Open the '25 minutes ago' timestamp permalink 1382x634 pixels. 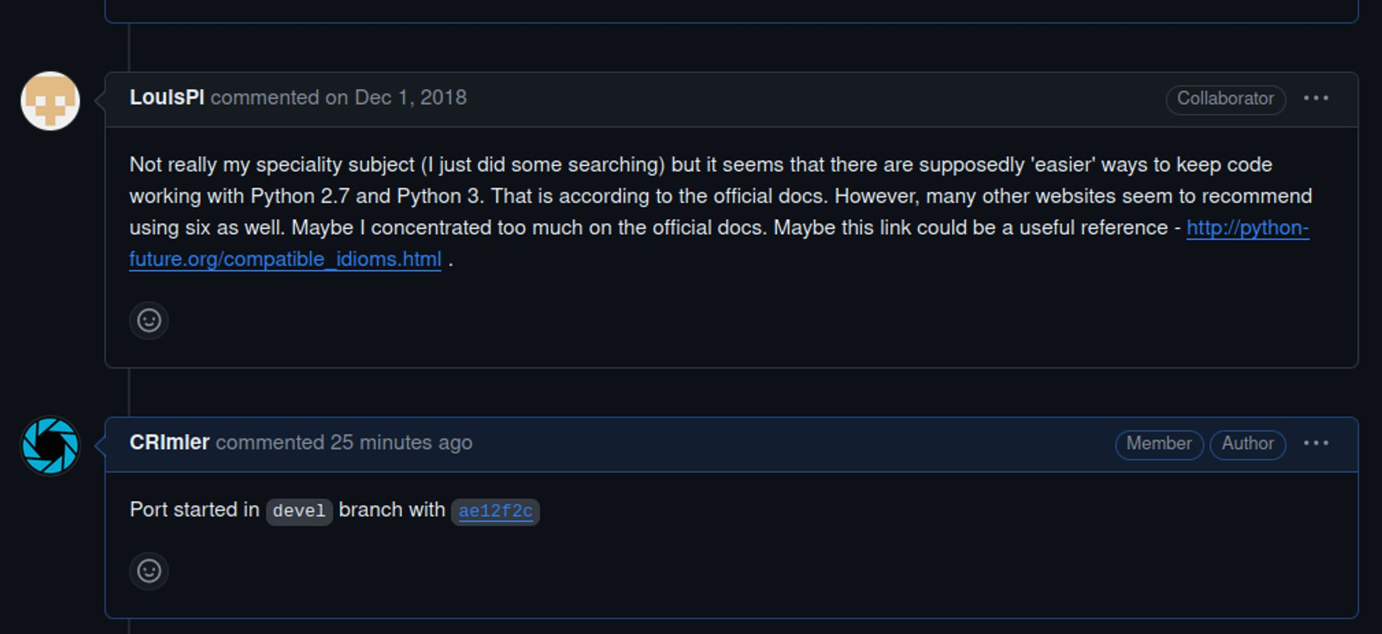click(x=401, y=442)
